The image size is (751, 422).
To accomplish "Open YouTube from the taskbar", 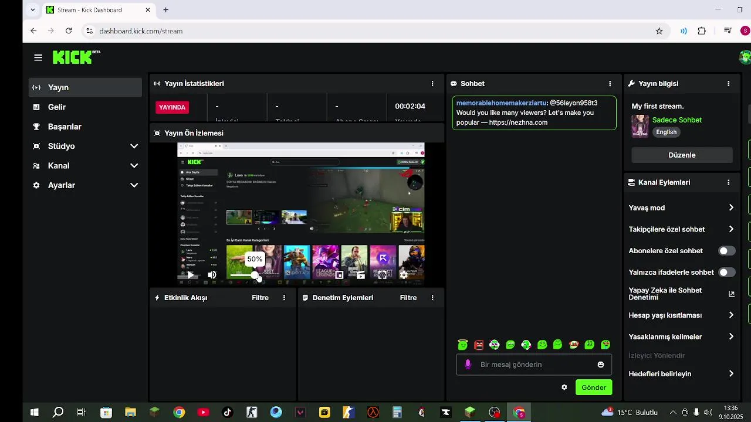I will click(x=204, y=413).
